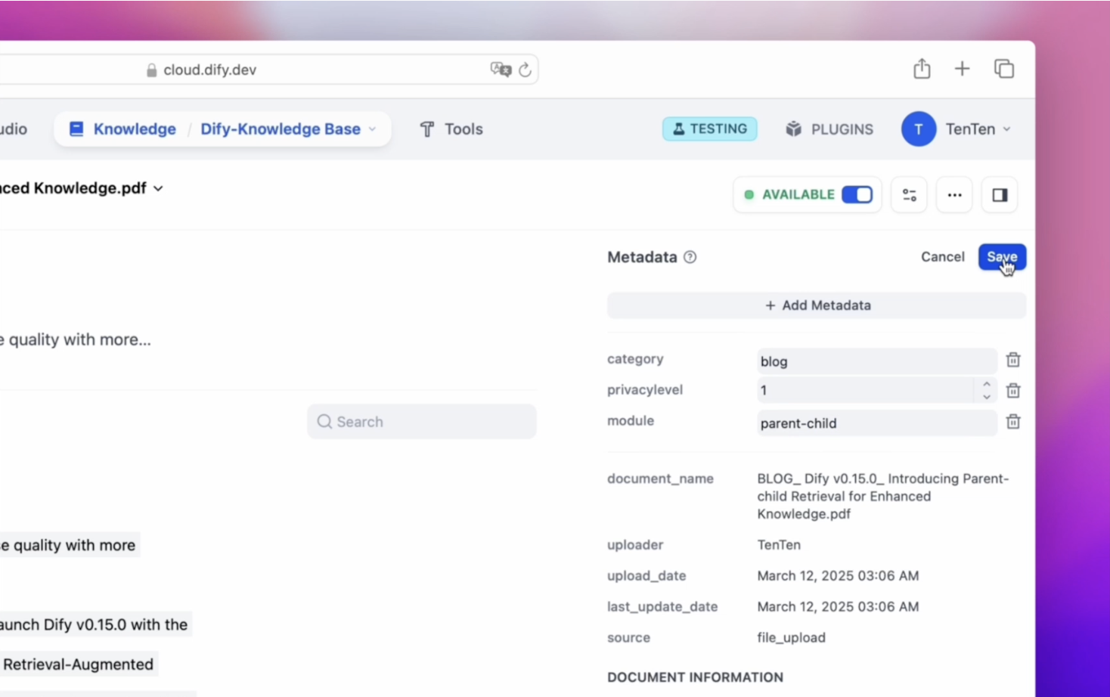The width and height of the screenshot is (1110, 697).
Task: Click Add Metadata button
Action: click(817, 305)
